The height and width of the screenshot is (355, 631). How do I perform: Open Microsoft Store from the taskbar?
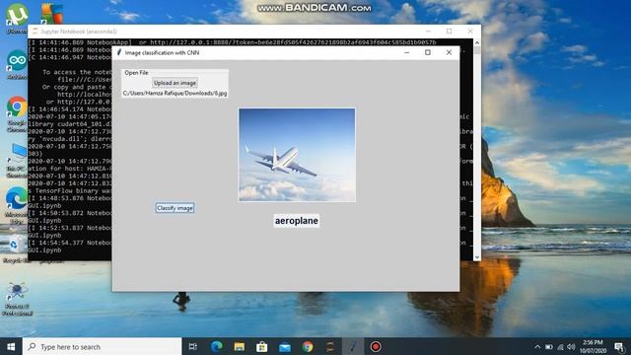coord(262,346)
